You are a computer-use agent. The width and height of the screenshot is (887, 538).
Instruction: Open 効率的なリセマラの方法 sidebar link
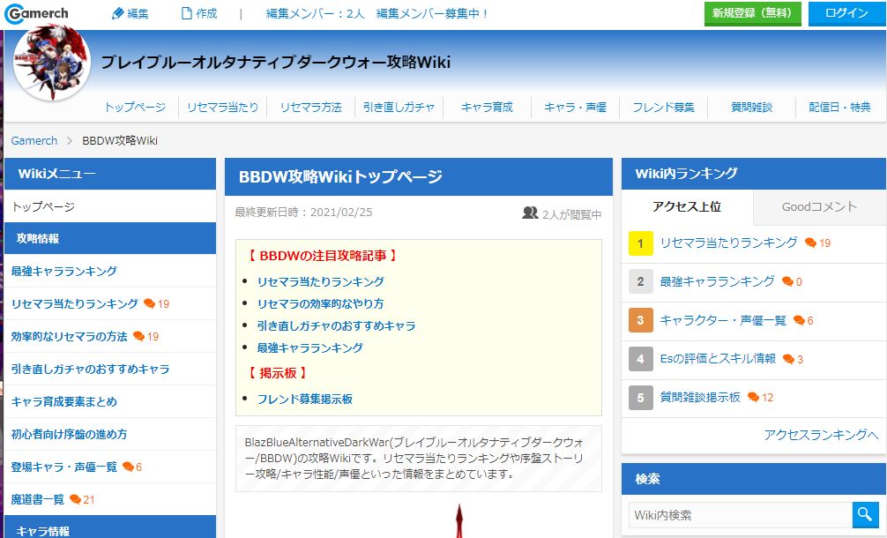69,337
